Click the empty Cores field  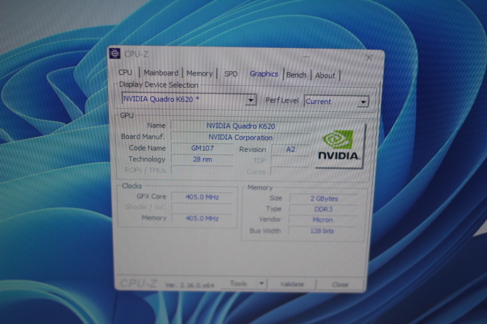pyautogui.click(x=289, y=171)
